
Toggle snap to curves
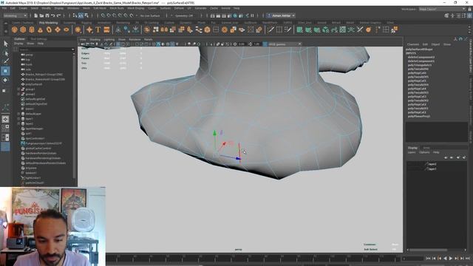109,16
